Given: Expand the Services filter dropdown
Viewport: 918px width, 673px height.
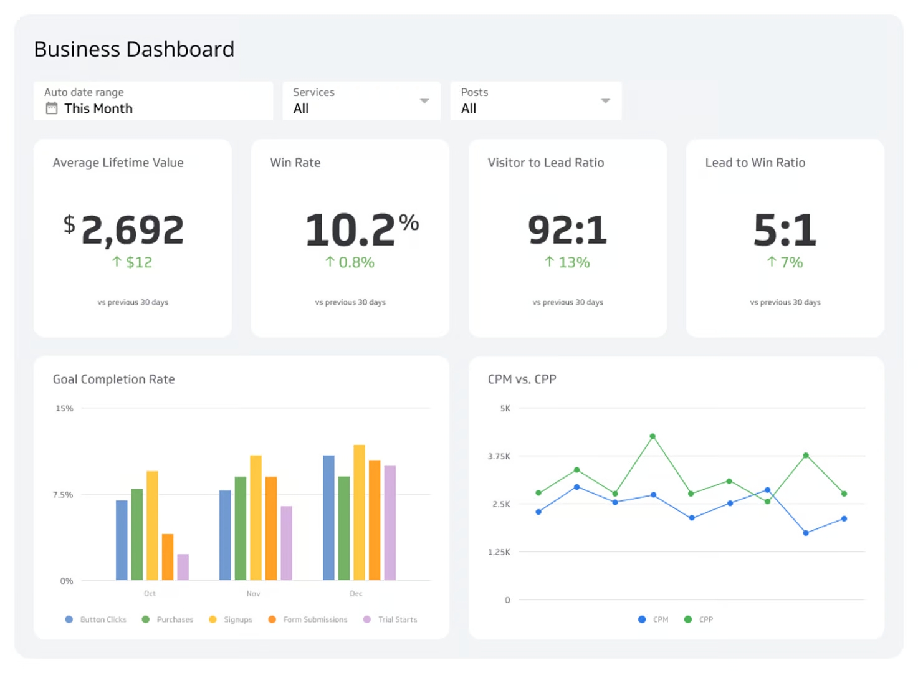Looking at the screenshot, I should [x=424, y=100].
